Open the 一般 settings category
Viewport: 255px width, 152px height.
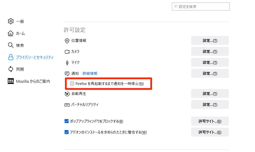[x=20, y=21]
